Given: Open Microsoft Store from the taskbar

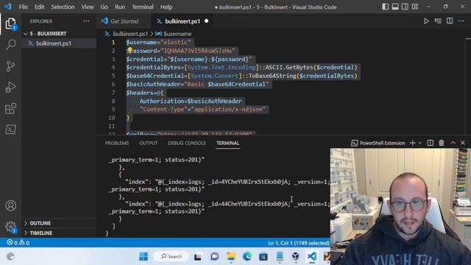Looking at the screenshot, I should [263, 256].
